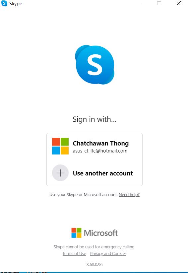
Task: Click the plus icon for another account
Action: pos(60,173)
